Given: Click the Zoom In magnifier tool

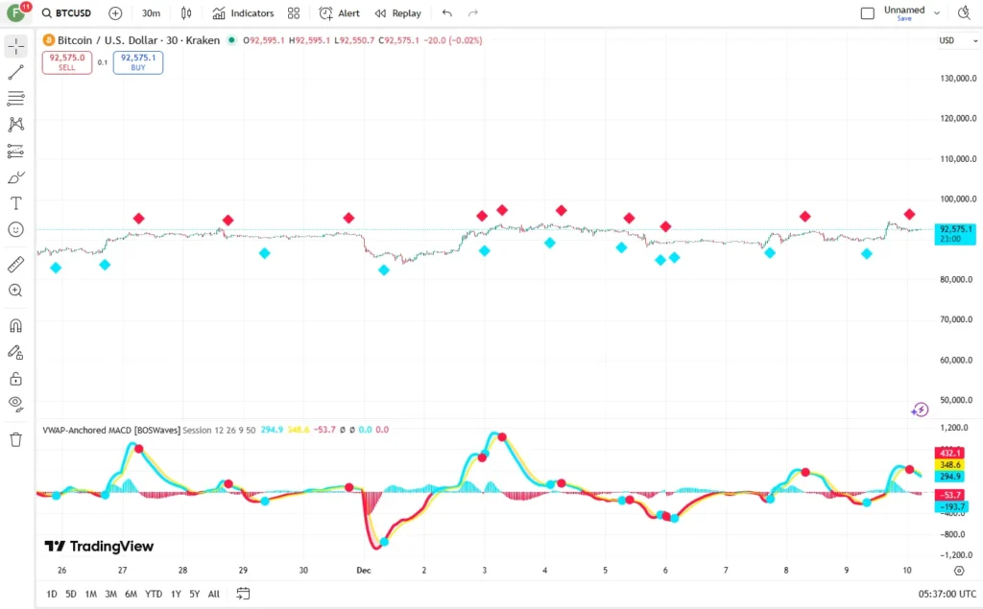Looking at the screenshot, I should click(16, 291).
